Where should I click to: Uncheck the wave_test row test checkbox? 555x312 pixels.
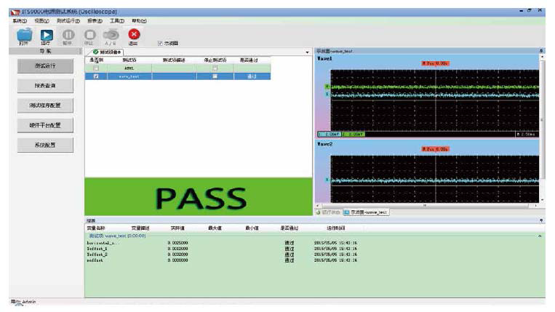click(96, 76)
